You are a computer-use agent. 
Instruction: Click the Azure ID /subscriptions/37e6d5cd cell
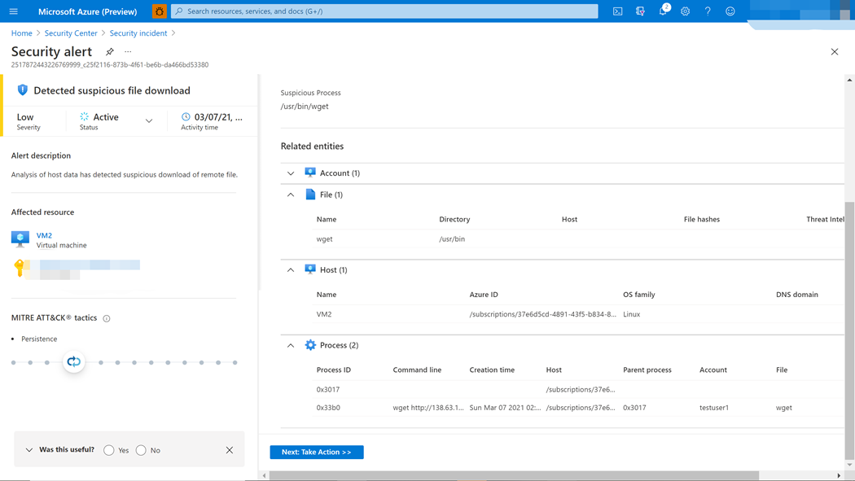(542, 314)
